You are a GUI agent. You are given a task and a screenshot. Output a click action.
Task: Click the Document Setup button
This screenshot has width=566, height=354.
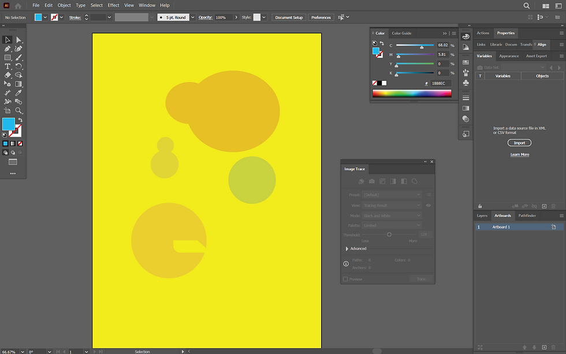[289, 17]
